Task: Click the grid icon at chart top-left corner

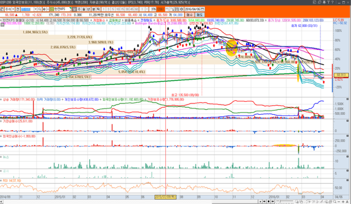Action: click(2, 25)
